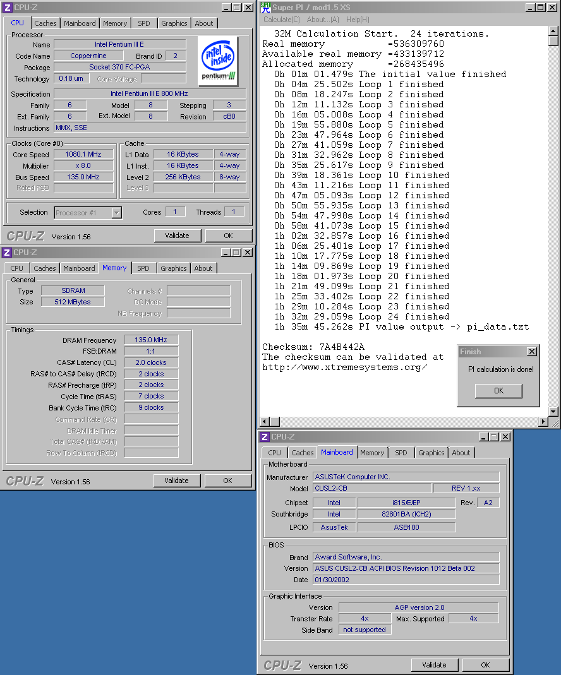Select the SPD tab in the memory CPU-Z window
The width and height of the screenshot is (561, 675).
[x=143, y=268]
